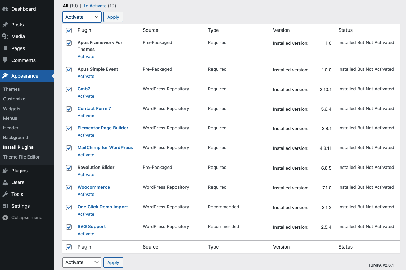Open Media via its sidebar icon
Image resolution: width=406 pixels, height=270 pixels.
(x=5, y=36)
